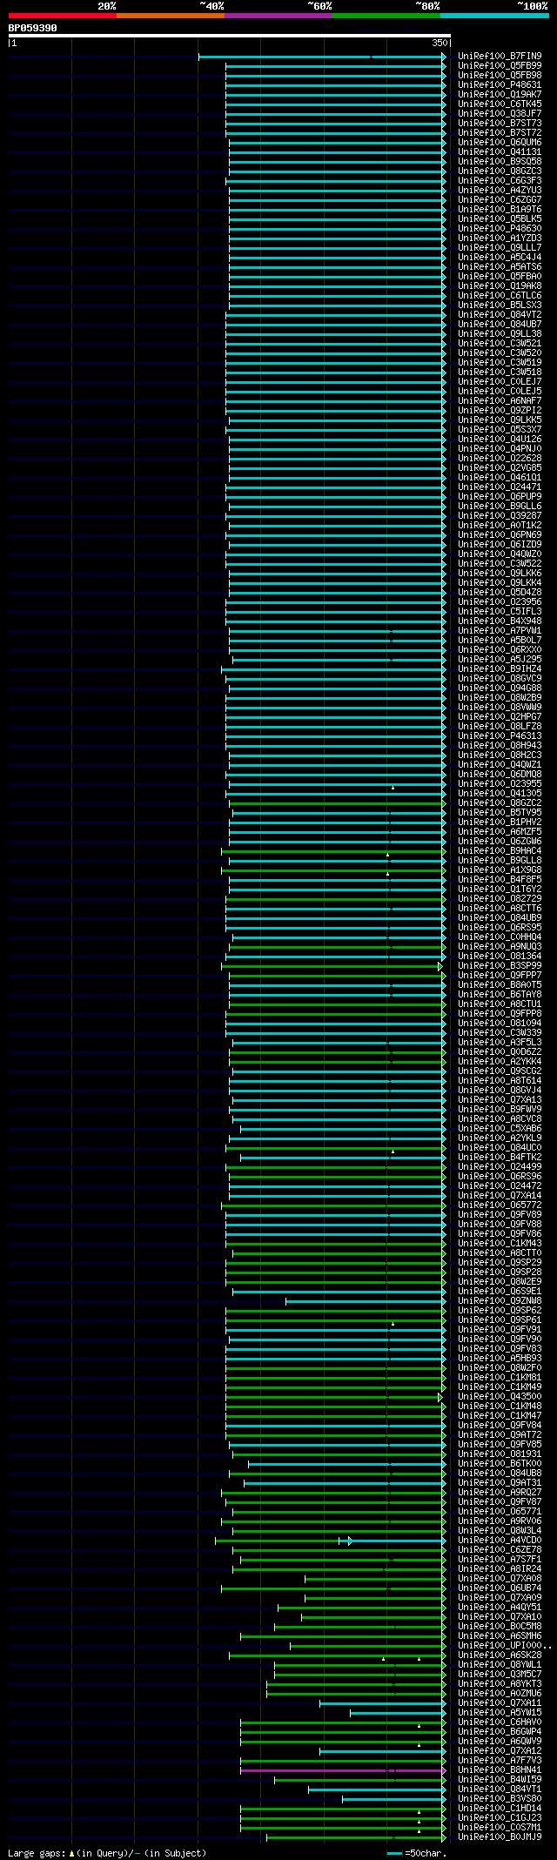Click the UniRef100_B8HN41 label
The image size is (557, 1860).
tap(500, 1770)
